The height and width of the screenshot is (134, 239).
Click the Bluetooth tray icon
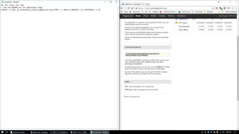(208, 132)
